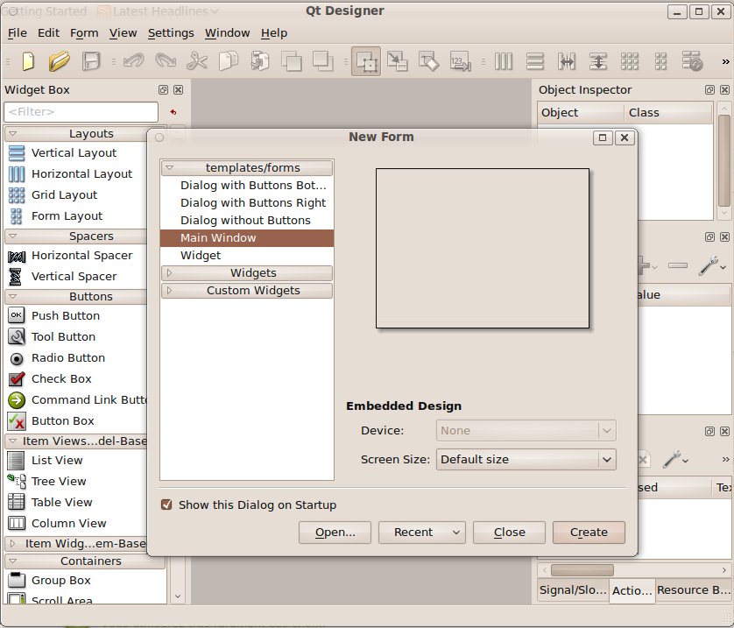The image size is (734, 628).
Task: Select Dialog without Buttons template
Action: click(247, 221)
